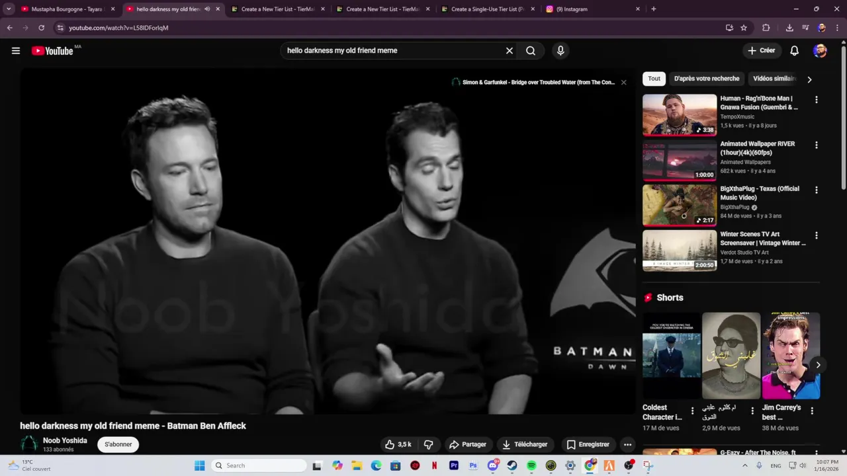Clear the search box text with the X
Screen dimensions: 847x476
[510, 51]
